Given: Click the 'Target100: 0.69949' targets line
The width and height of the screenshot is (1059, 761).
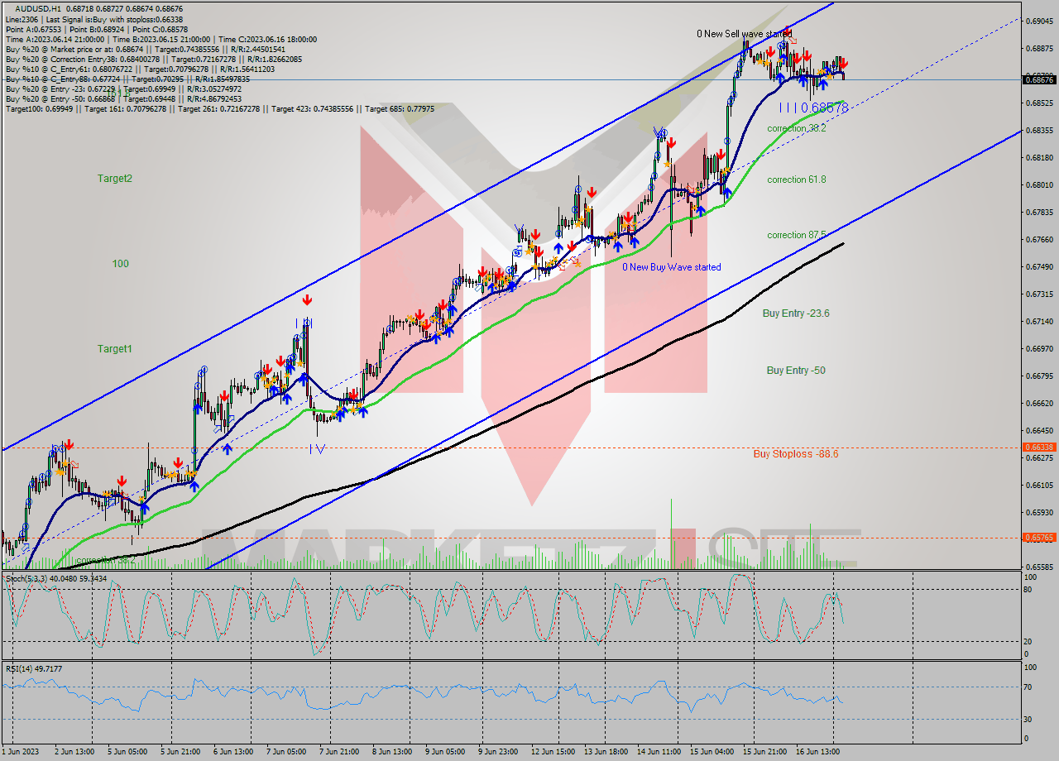Looking at the screenshot, I should (220, 108).
